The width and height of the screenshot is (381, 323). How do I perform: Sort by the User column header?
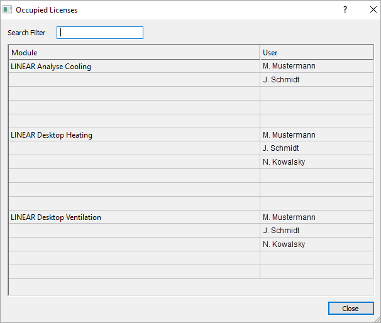point(317,52)
